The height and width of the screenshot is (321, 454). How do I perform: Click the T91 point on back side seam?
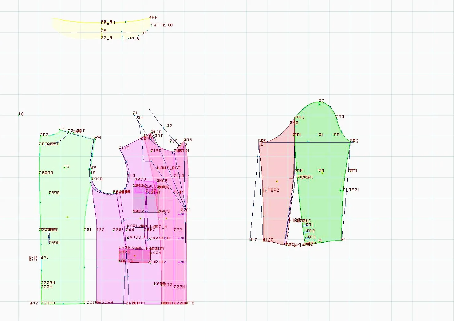point(85,230)
